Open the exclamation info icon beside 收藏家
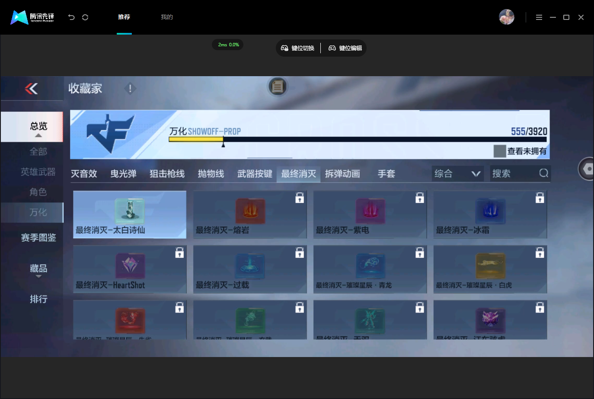Screen dimensions: 594x399 [x=130, y=88]
